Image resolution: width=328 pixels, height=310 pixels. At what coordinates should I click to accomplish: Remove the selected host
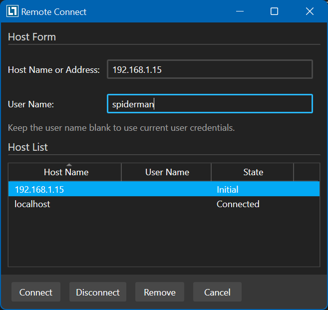(x=160, y=292)
